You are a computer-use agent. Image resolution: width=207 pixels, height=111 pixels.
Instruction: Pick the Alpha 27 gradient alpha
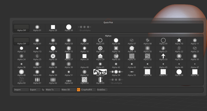(x=69, y=57)
